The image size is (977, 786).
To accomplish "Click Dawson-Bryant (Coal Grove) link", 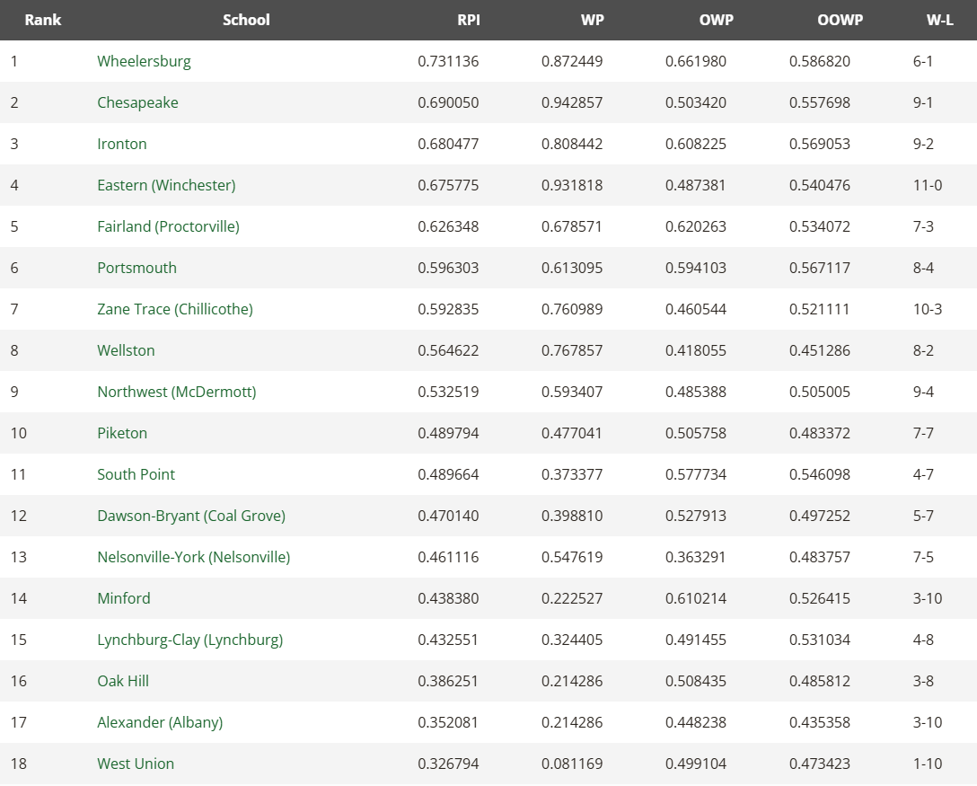I will [x=191, y=516].
